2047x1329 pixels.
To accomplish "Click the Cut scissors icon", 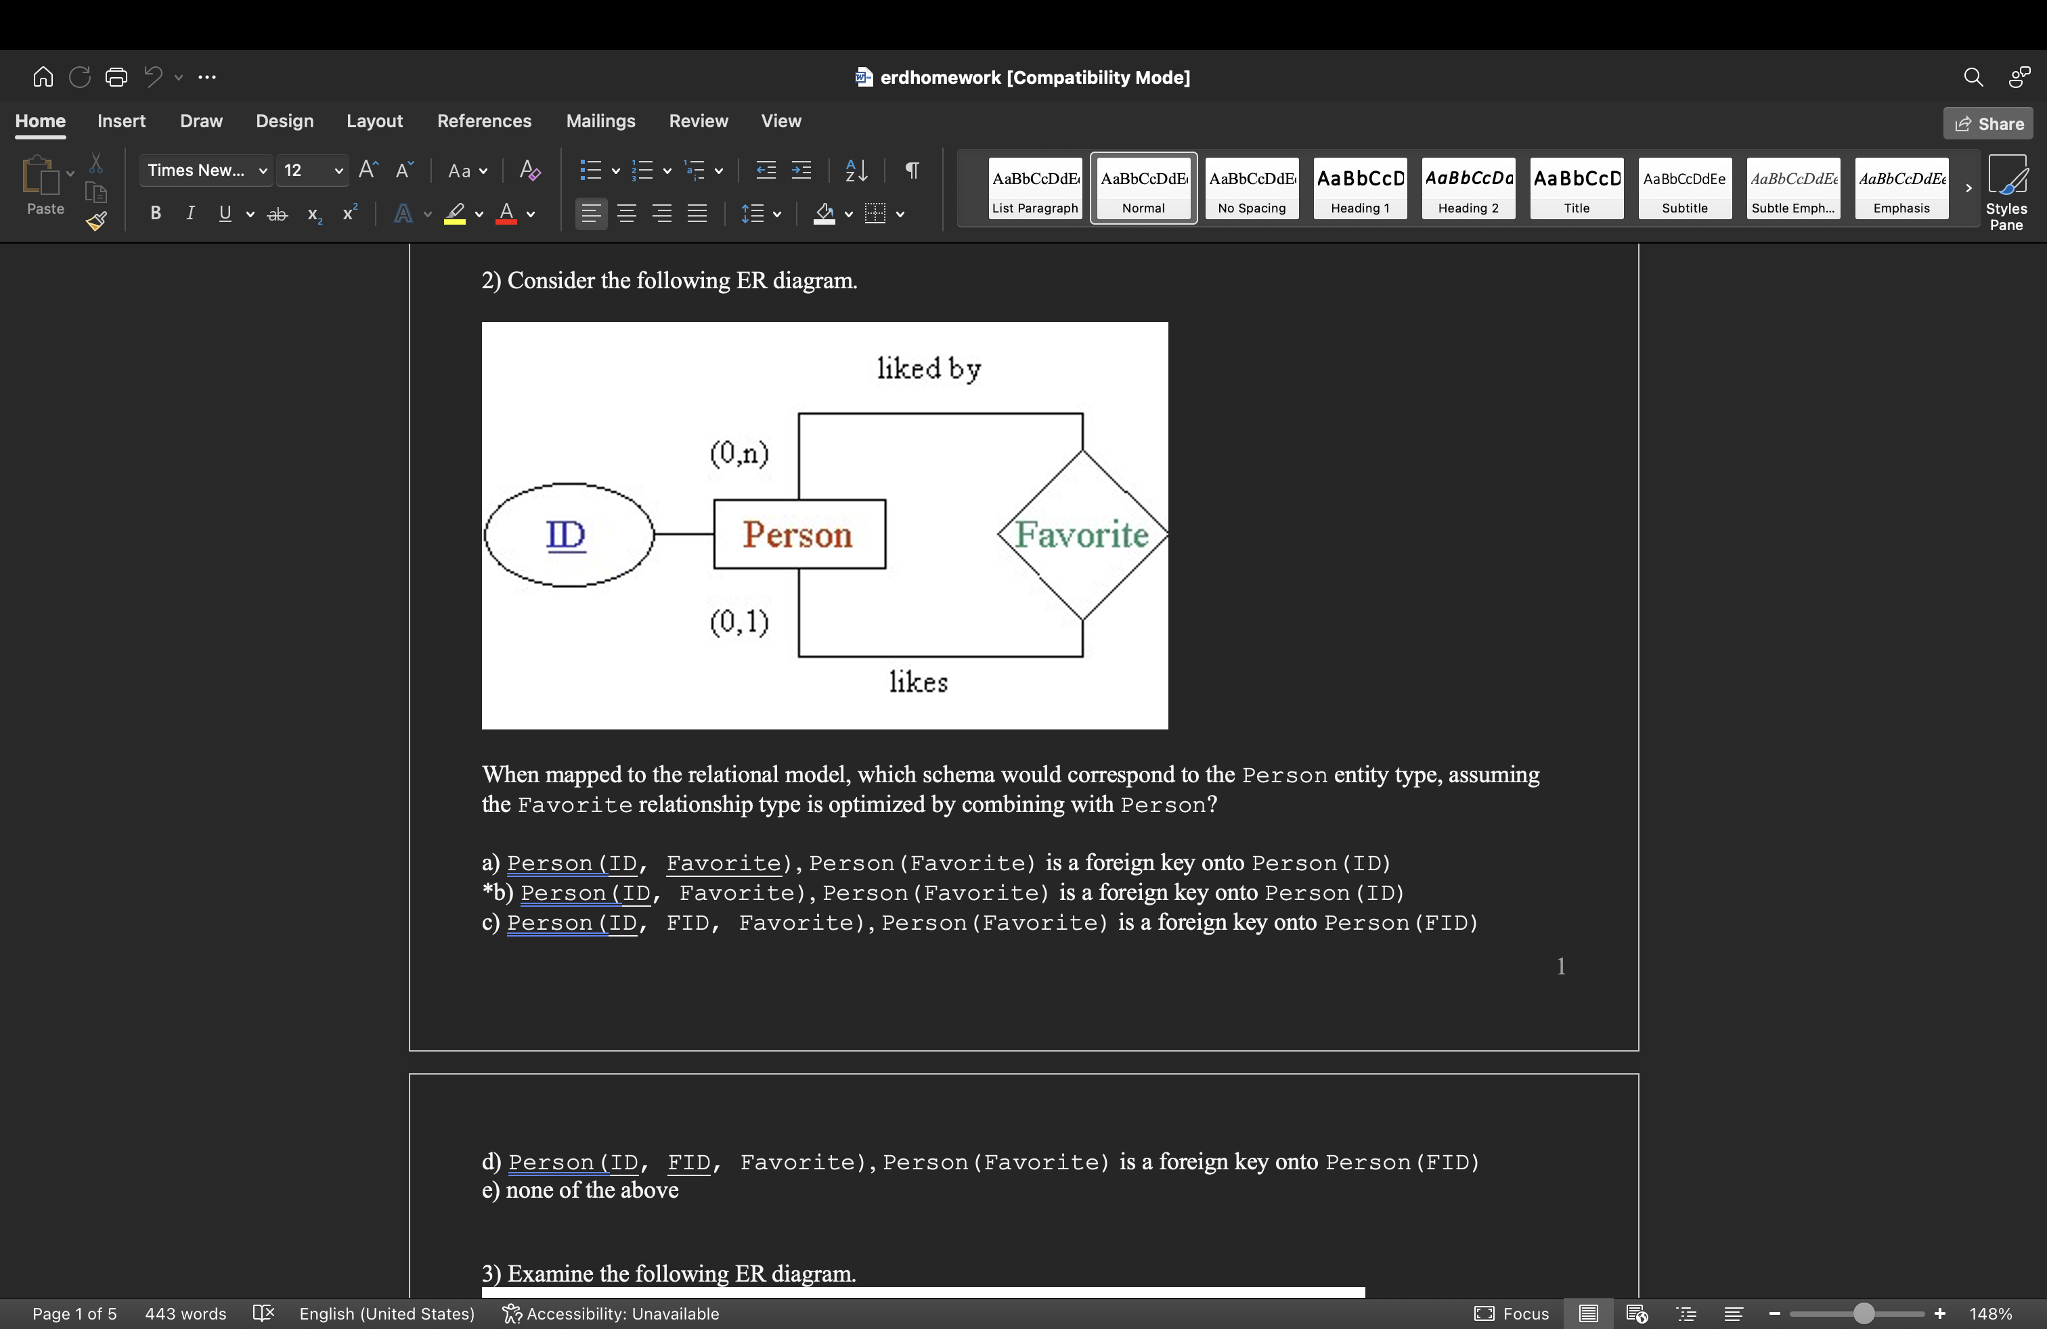I will [96, 162].
